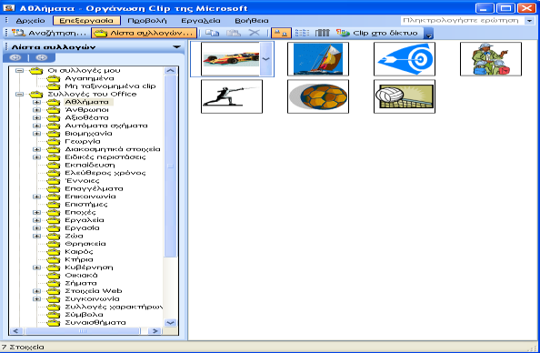This screenshot has height=353, width=540.
Task: Open the Αρχείο menu
Action: 30,21
